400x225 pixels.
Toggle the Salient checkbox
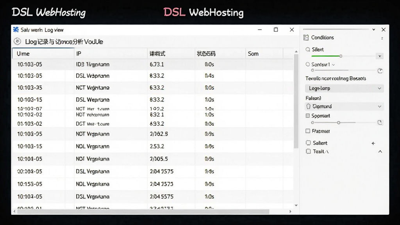coord(309,143)
